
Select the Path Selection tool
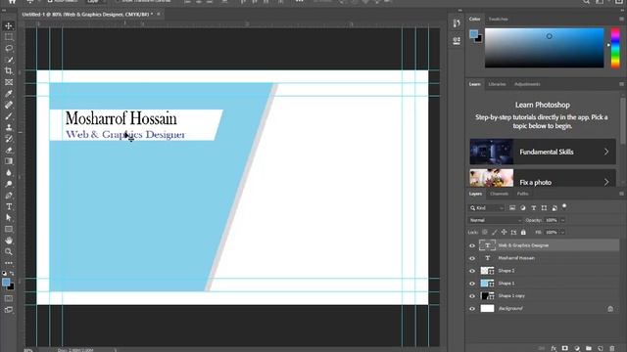(9, 218)
